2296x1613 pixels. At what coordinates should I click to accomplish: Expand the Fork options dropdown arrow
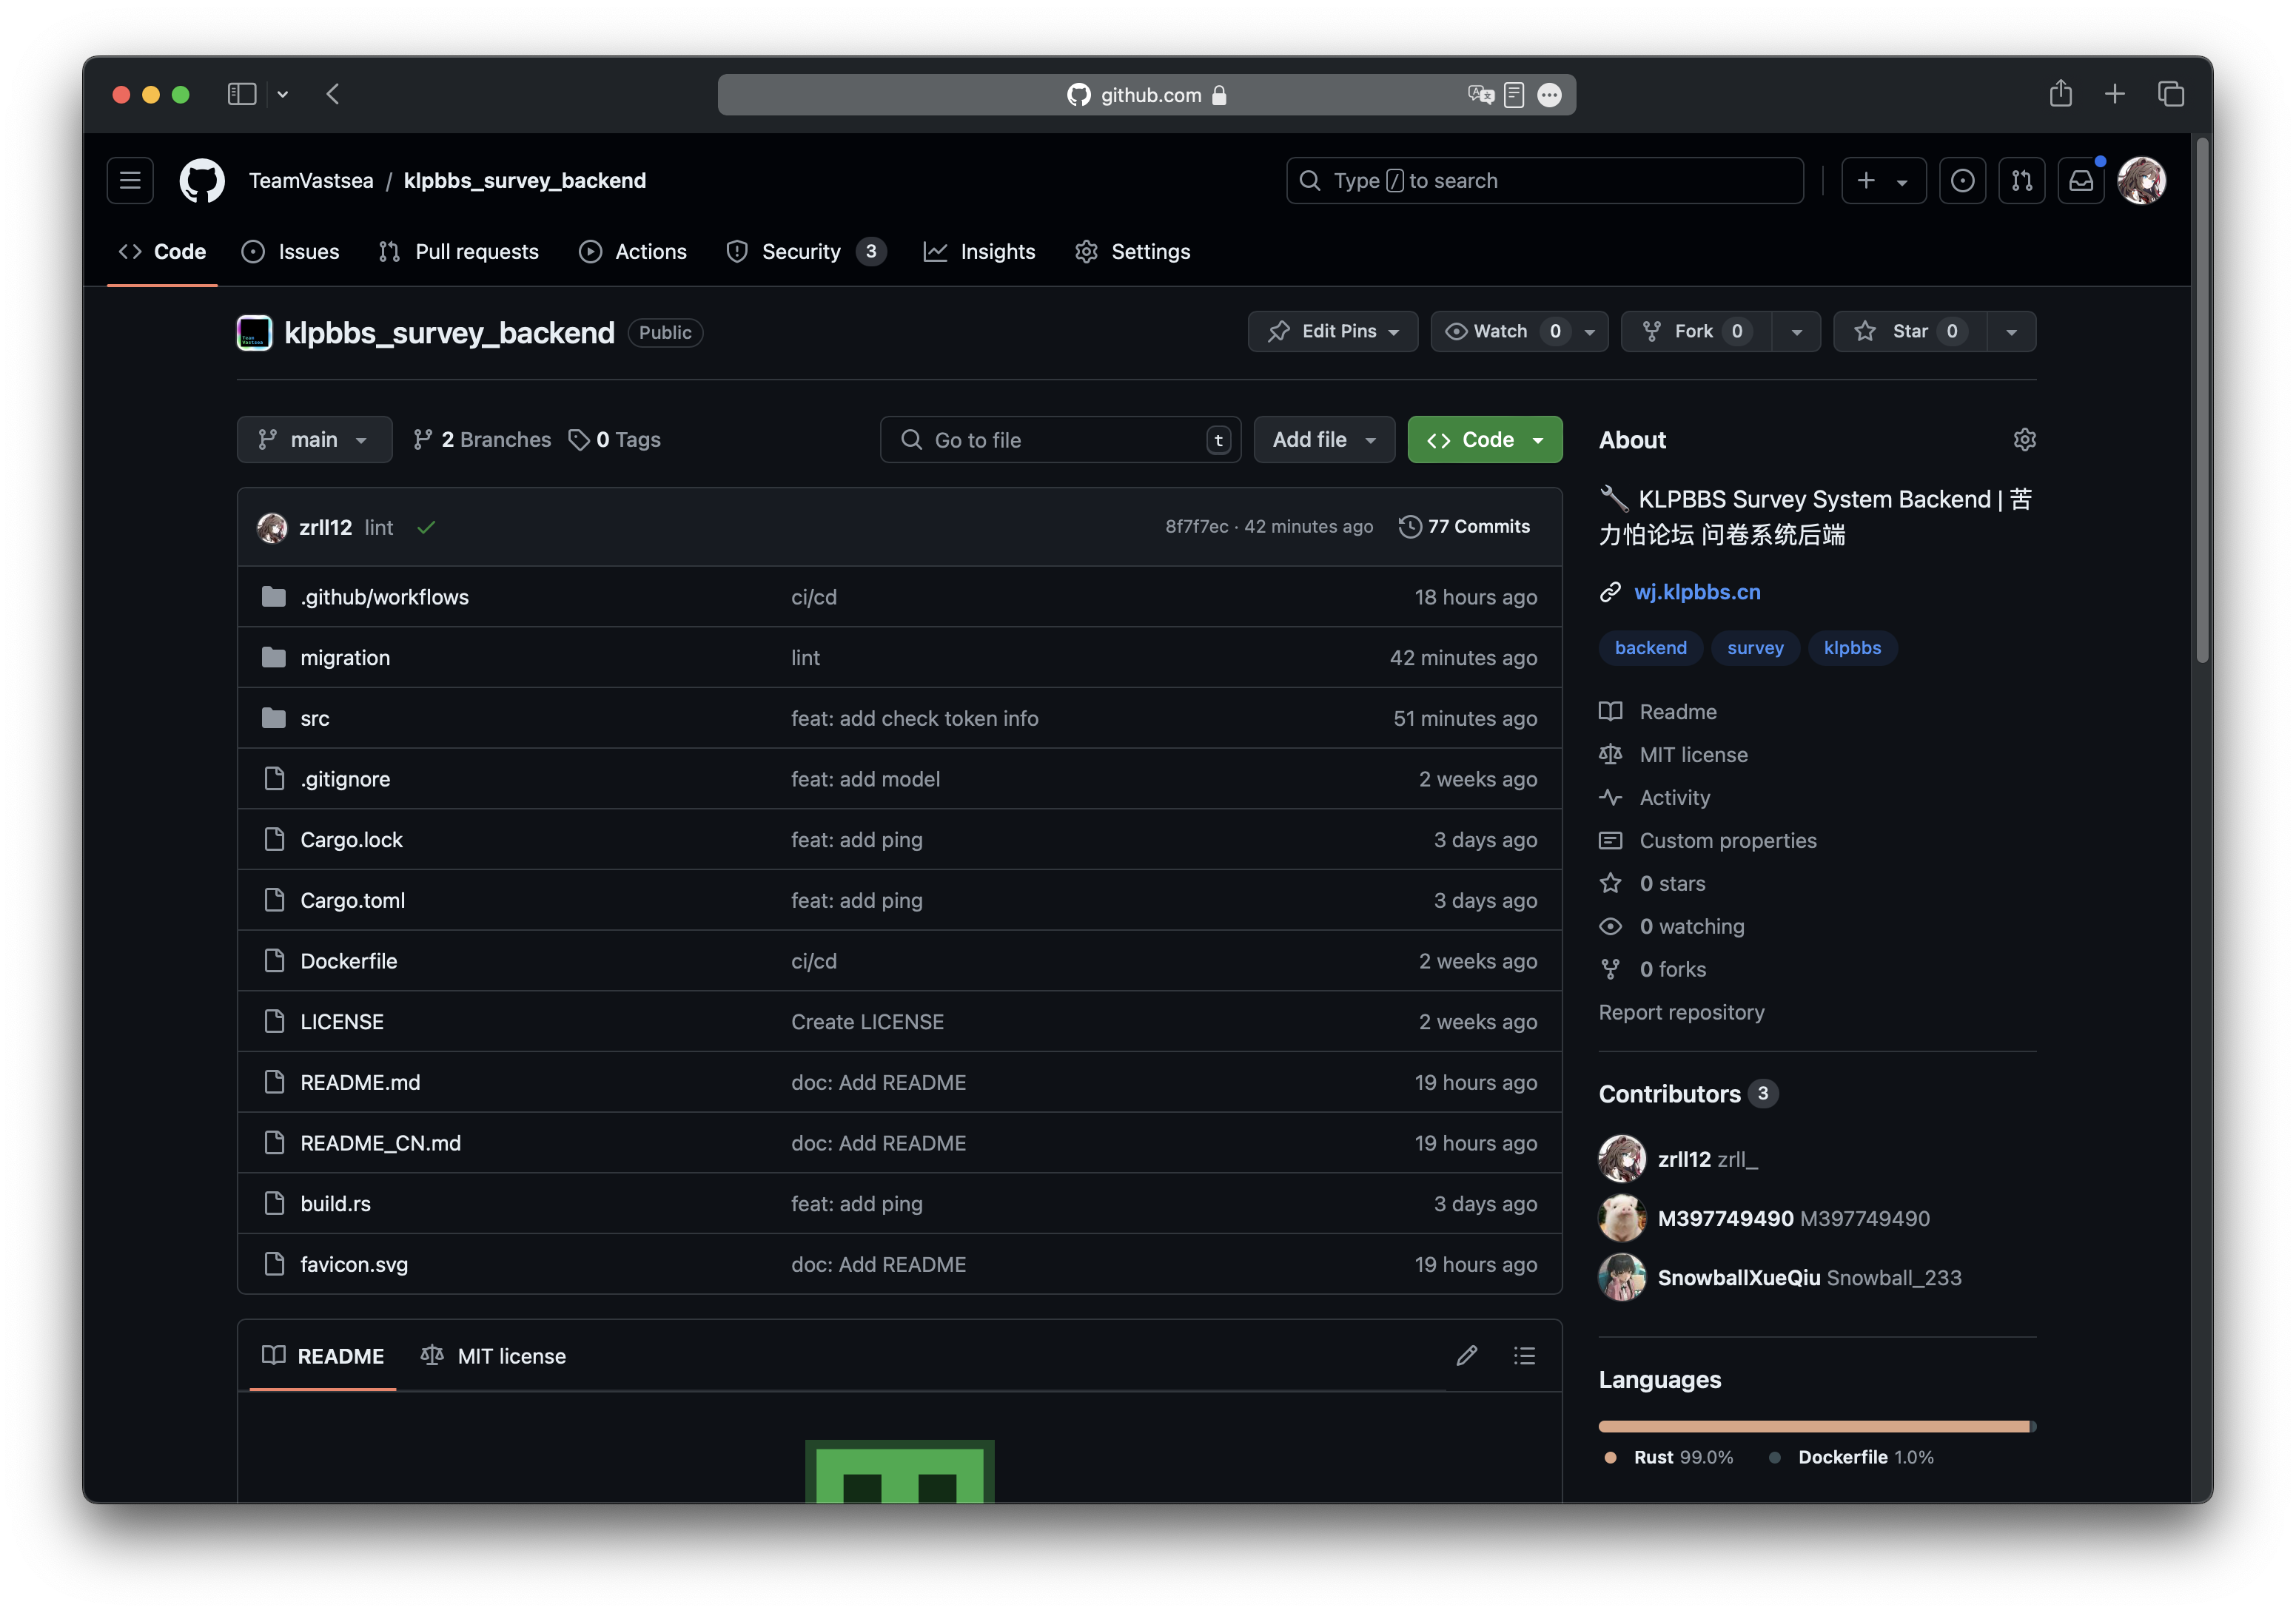1796,331
